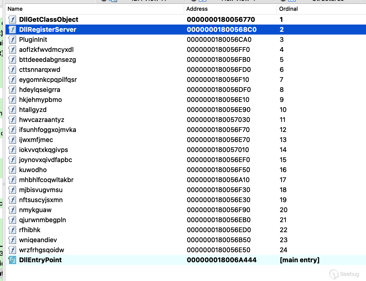Click address 0000000180056FB0
Screen dimensions: 366x281
(219, 59)
